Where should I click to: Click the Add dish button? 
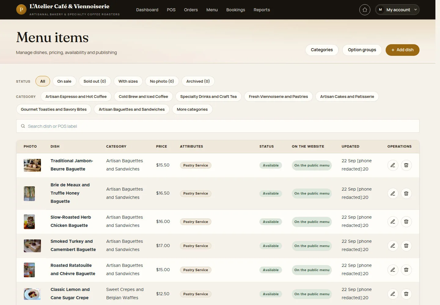(402, 50)
